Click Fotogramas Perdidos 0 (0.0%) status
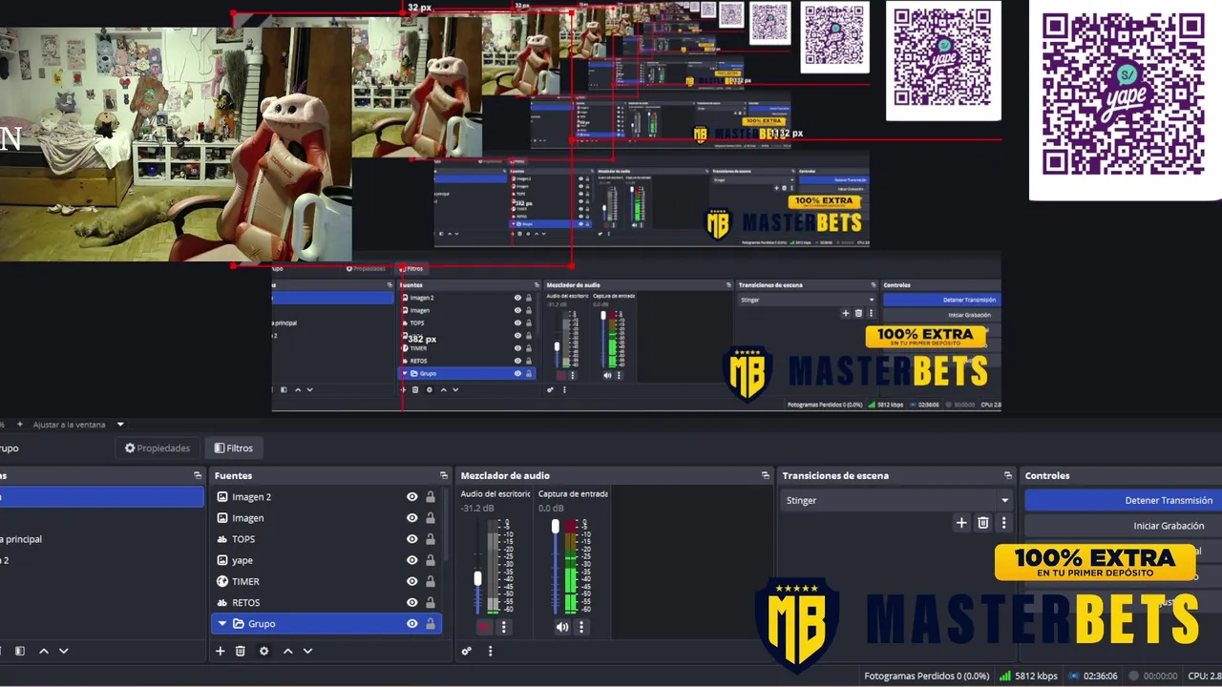The height and width of the screenshot is (687, 1222). point(927,676)
